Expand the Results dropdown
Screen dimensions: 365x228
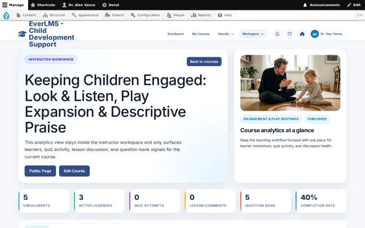pyautogui.click(x=226, y=34)
